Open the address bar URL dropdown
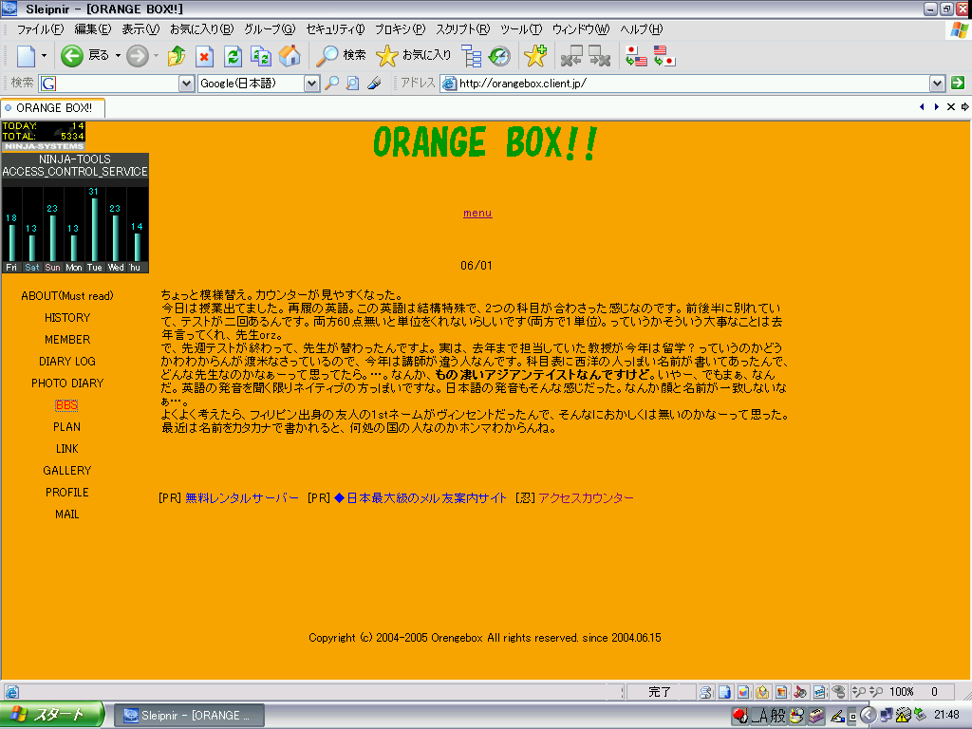The height and width of the screenshot is (729, 972). click(x=938, y=84)
